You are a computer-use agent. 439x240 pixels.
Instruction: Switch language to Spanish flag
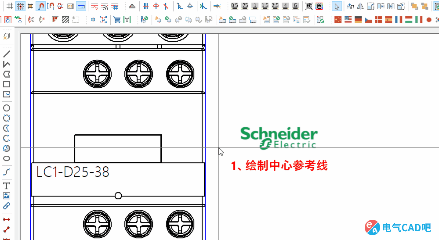click(388, 20)
